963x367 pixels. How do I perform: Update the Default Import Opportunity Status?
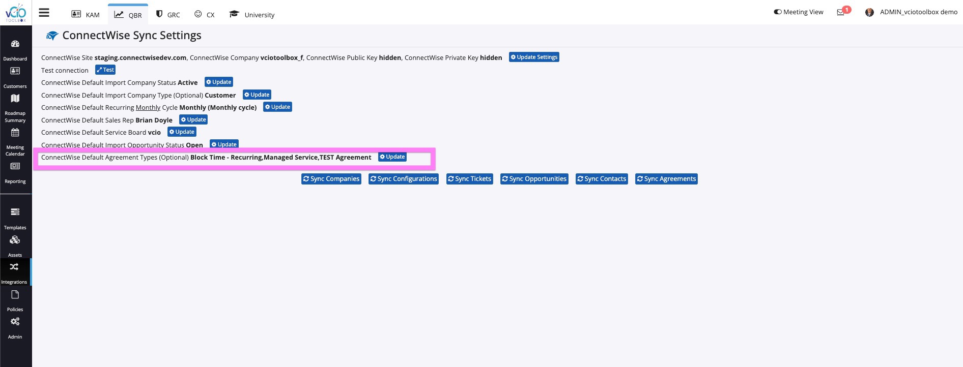coord(224,144)
